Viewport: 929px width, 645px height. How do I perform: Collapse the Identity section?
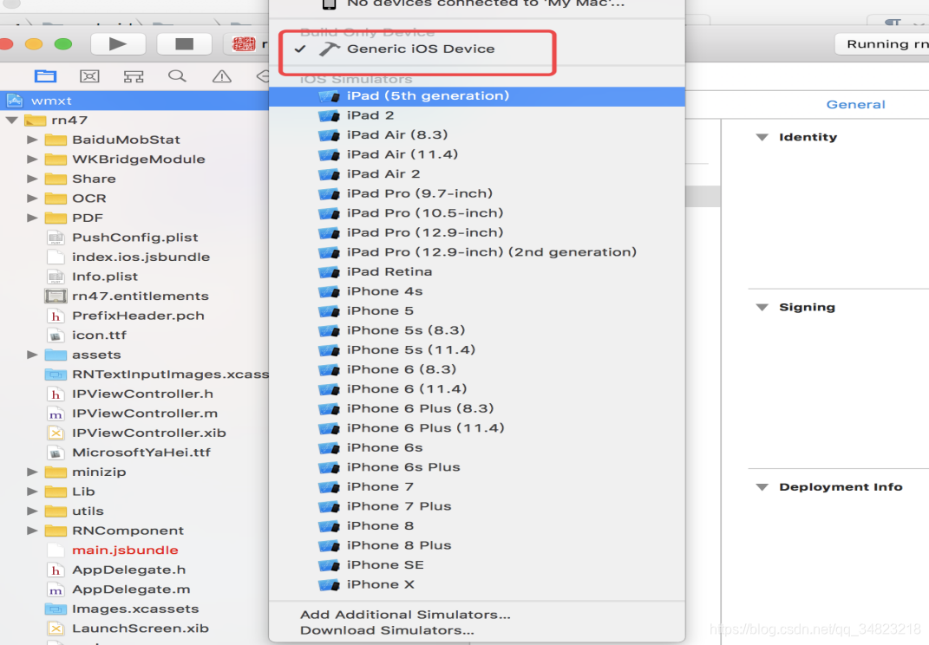762,138
